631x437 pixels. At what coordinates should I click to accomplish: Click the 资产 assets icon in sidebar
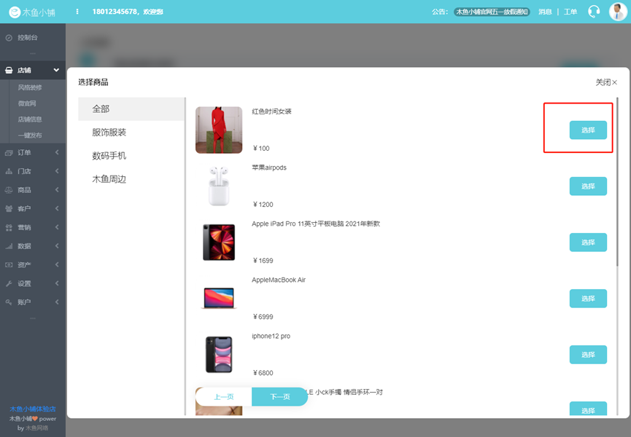(x=9, y=264)
